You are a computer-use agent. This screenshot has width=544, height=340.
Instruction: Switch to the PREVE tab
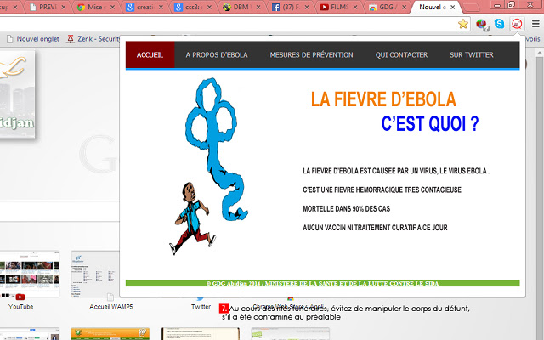pyautogui.click(x=43, y=7)
